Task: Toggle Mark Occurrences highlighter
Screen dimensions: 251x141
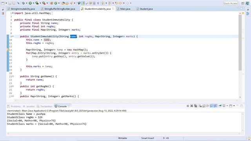Action: click(83, 3)
